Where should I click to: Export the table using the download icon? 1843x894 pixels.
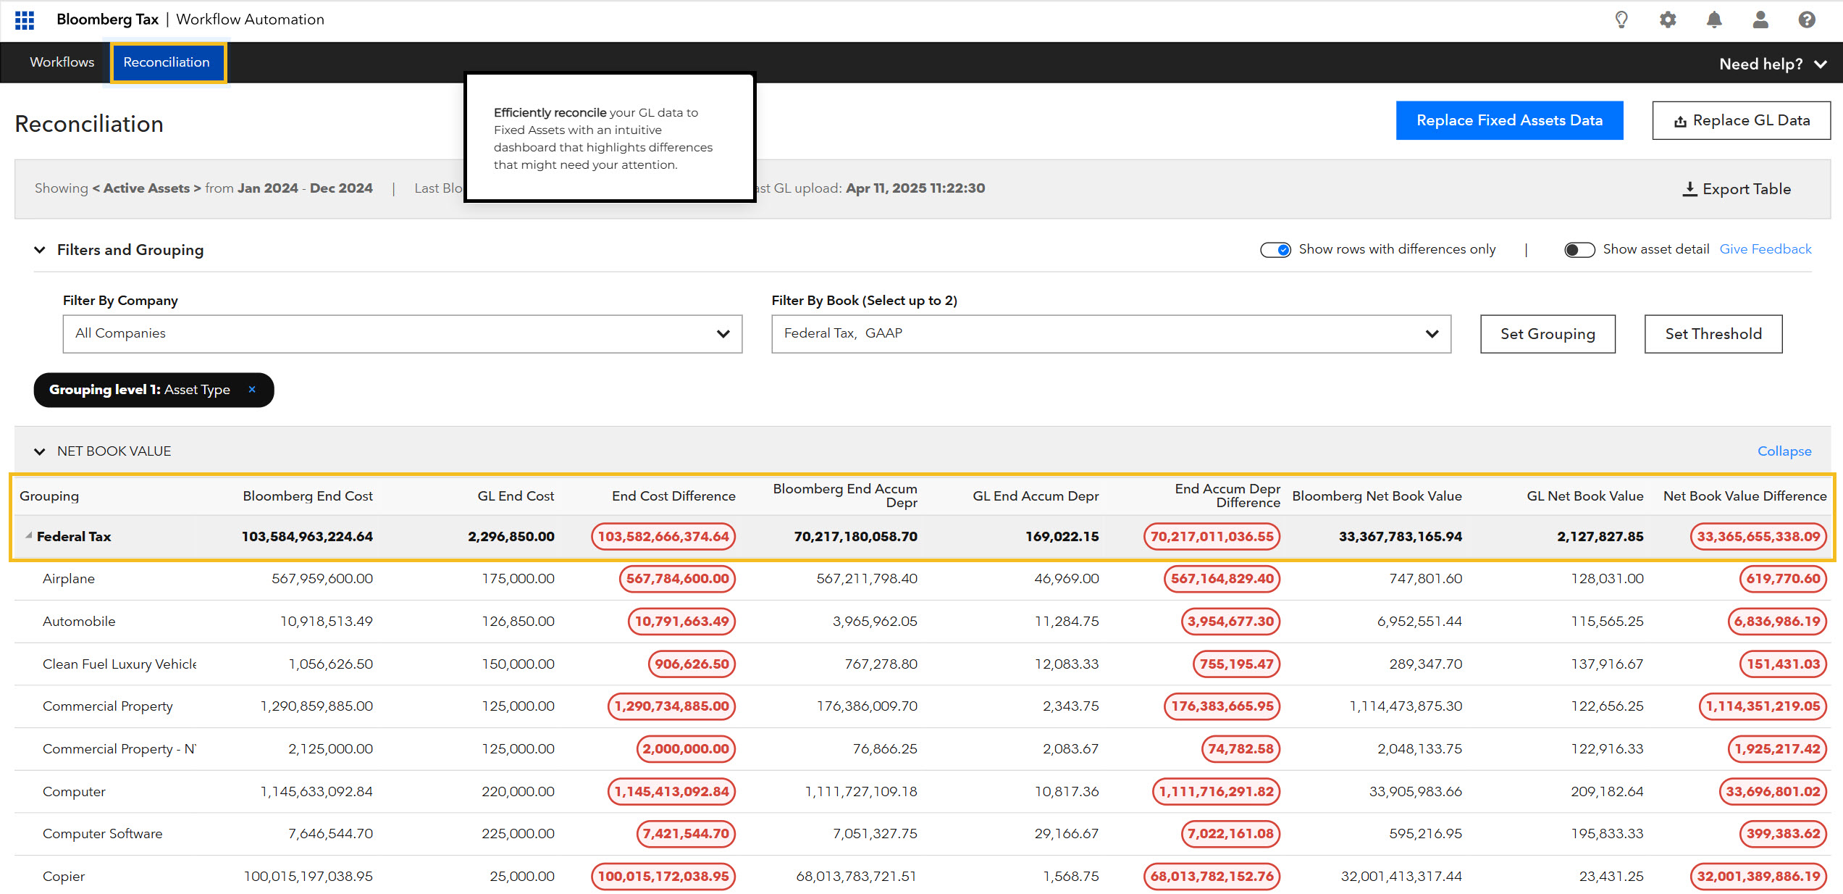[x=1690, y=188]
